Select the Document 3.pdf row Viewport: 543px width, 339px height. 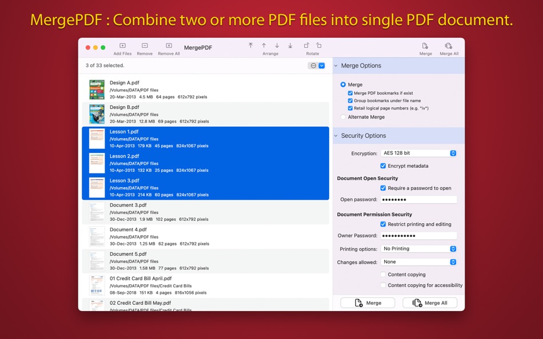[205, 212]
